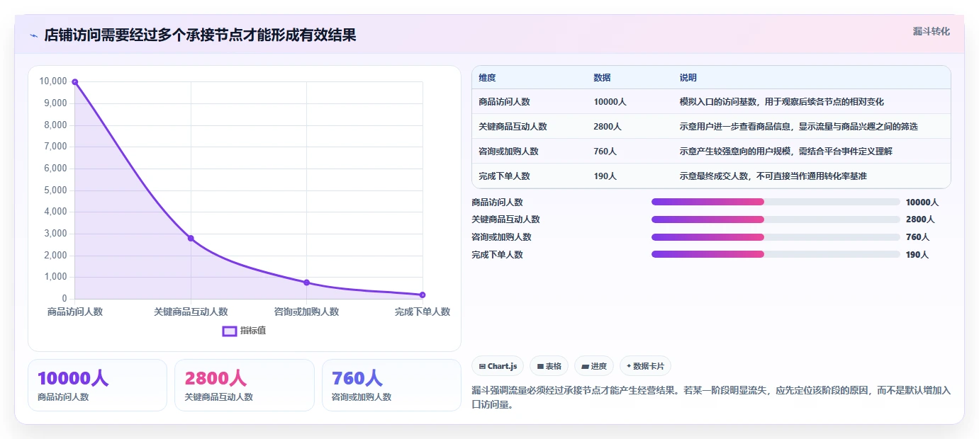The image size is (979, 439).
Task: Click x-axis label 完成下单人数 under the chart
Action: coord(423,312)
